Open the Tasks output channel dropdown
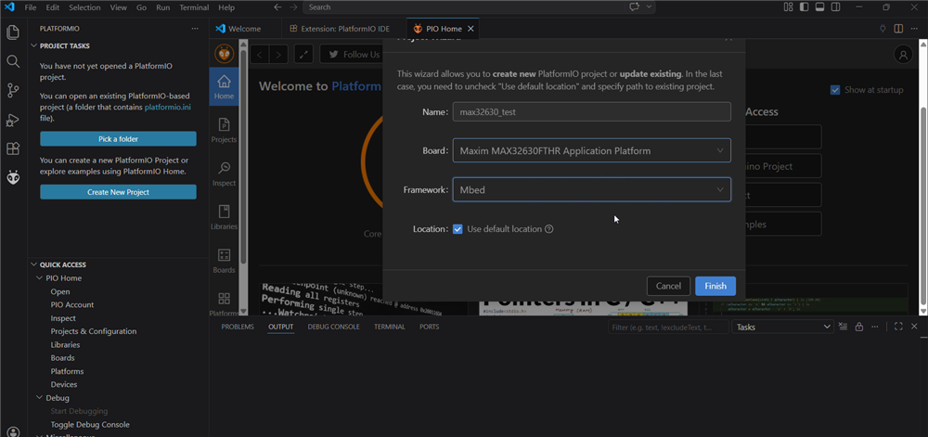The width and height of the screenshot is (928, 437). pos(783,327)
